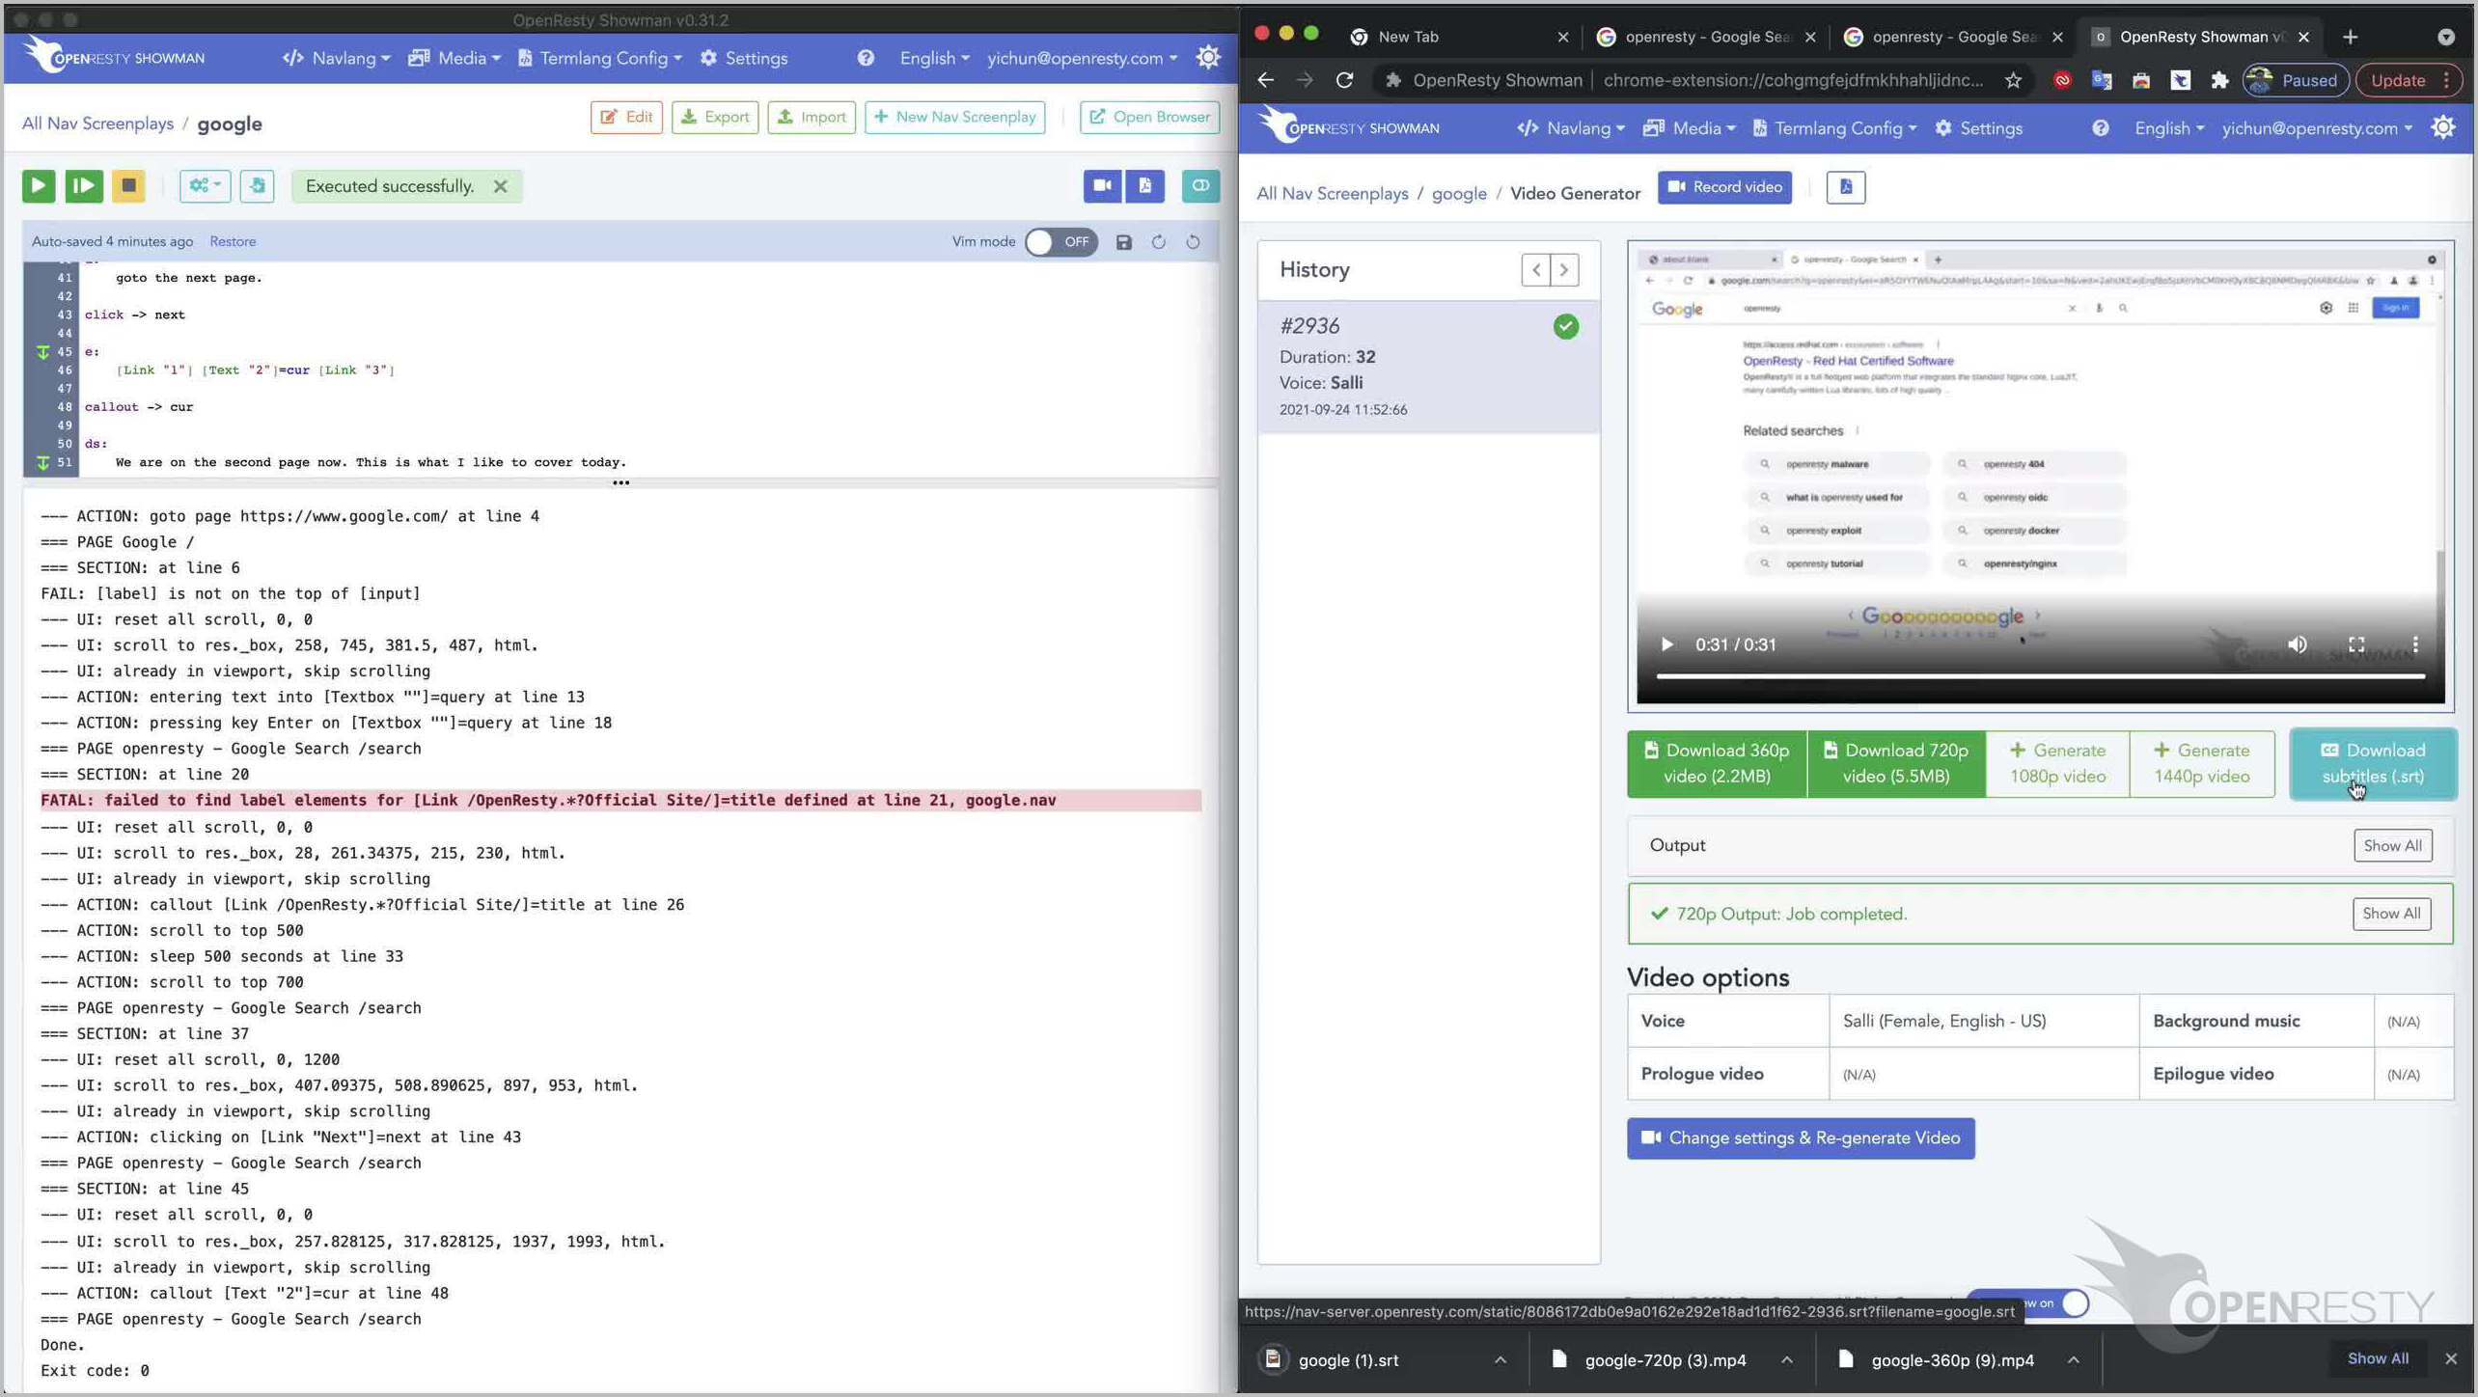Click the Record video button
The width and height of the screenshot is (2478, 1397).
tap(1724, 187)
